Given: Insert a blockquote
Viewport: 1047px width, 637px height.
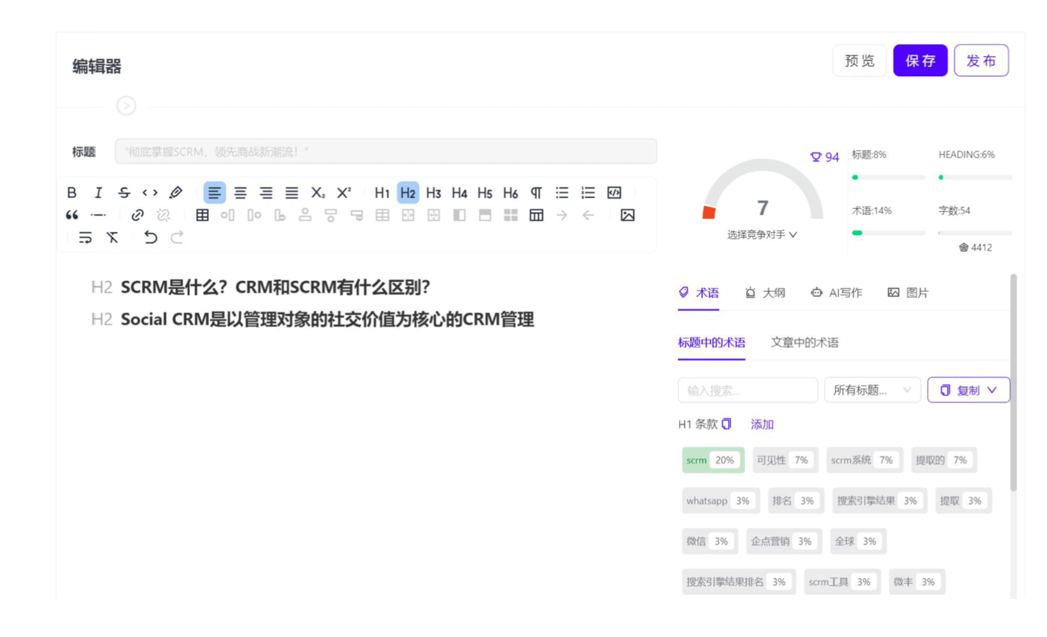Looking at the screenshot, I should point(72,215).
